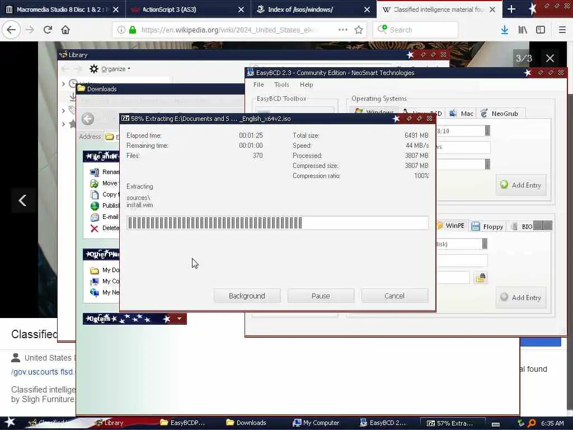Switch to the NeoGrub tab
573x430 pixels.
coord(500,113)
